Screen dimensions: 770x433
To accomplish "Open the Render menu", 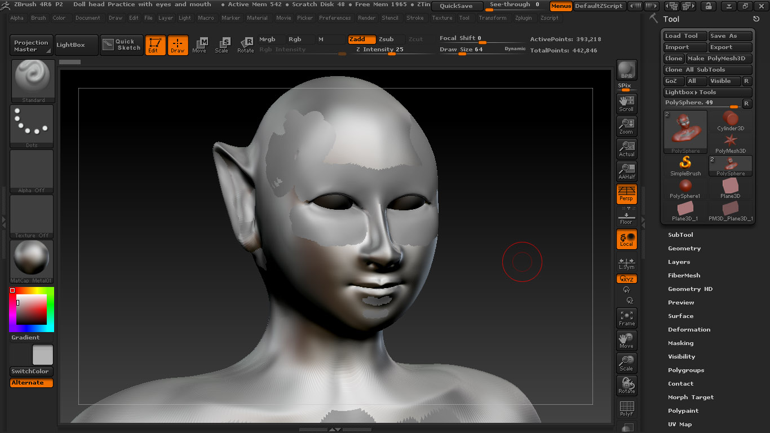I will pyautogui.click(x=366, y=18).
